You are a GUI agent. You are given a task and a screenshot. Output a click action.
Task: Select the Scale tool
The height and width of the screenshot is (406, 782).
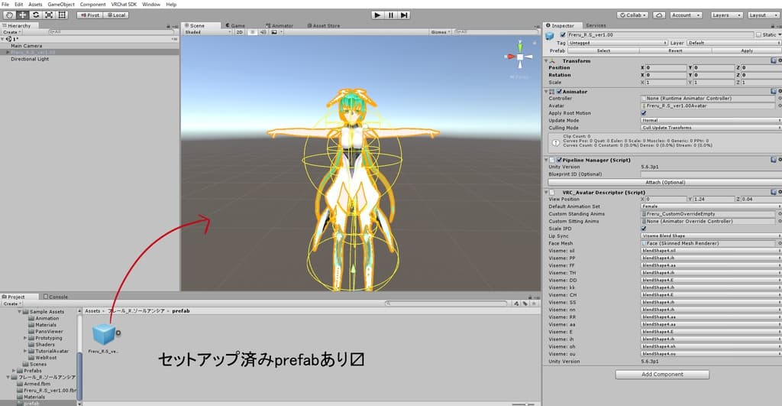pos(48,15)
